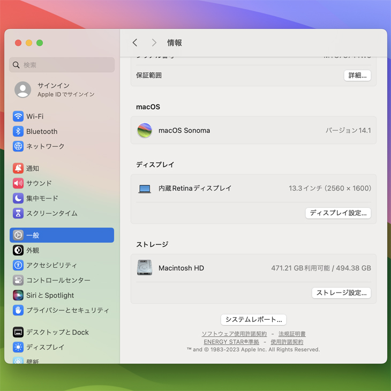Open ソフトウェア使用許諾契約 link
This screenshot has height=391, width=391.
(x=234, y=334)
